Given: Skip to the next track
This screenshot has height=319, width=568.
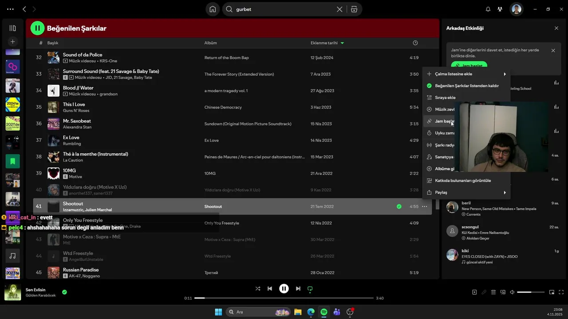Looking at the screenshot, I should tap(298, 288).
